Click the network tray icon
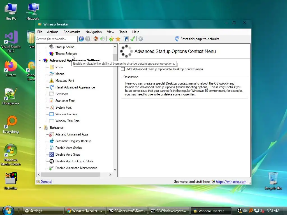 256,211
